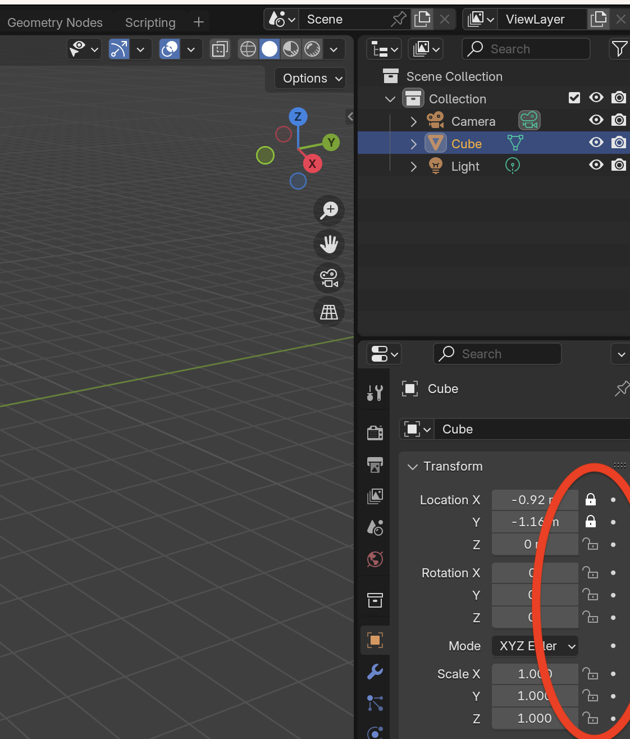Image resolution: width=630 pixels, height=739 pixels.
Task: Uncheck the Collection exclude checkbox
Action: [x=574, y=98]
